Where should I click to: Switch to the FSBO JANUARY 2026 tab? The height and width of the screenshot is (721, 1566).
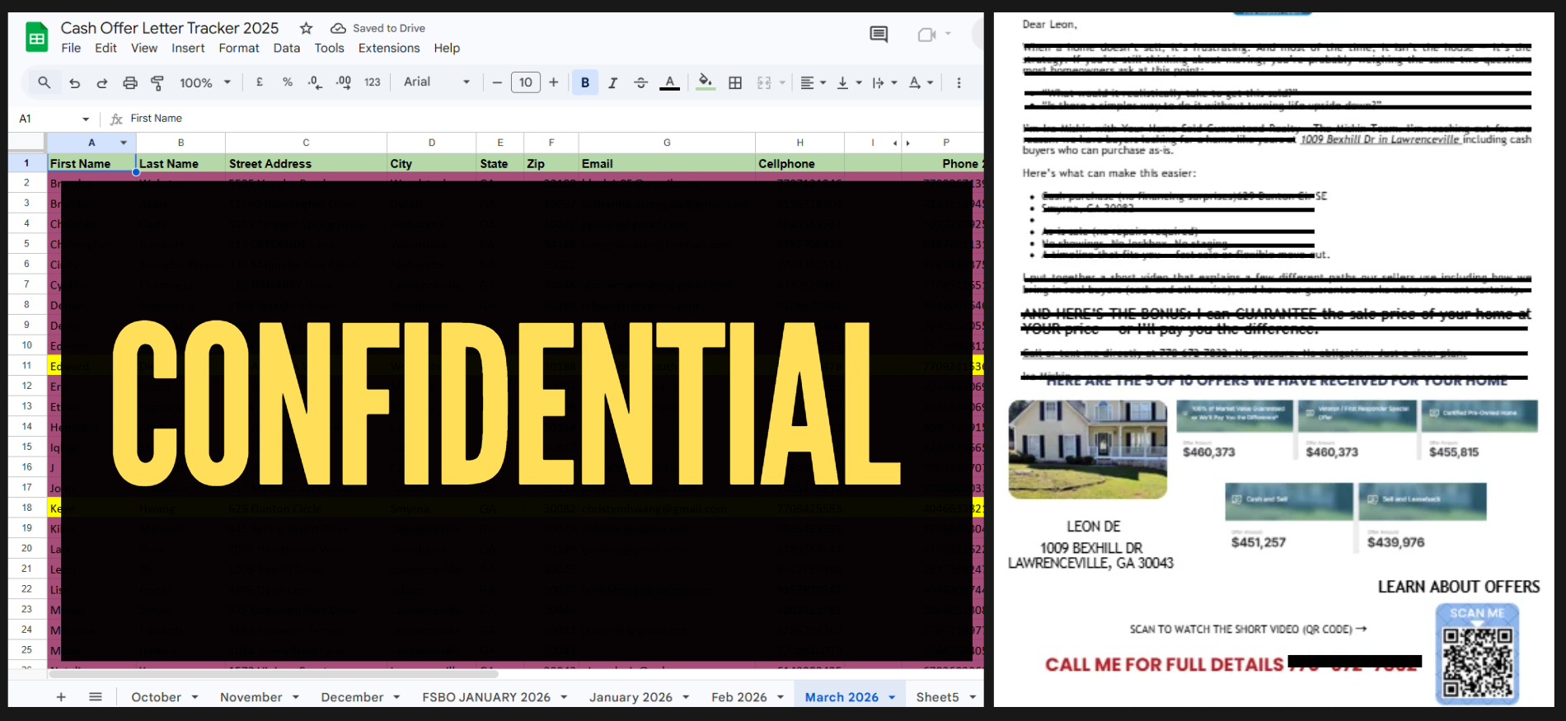(486, 697)
